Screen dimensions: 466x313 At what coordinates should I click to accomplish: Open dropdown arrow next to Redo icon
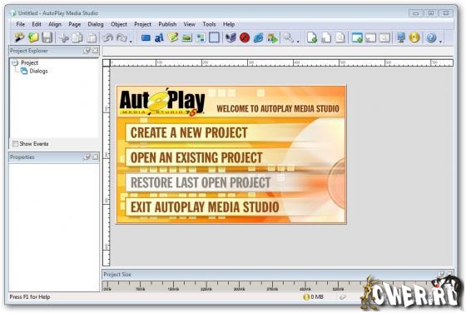(131, 41)
